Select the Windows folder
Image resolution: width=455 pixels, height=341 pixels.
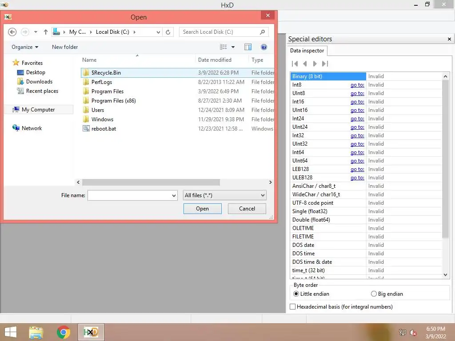tap(102, 119)
